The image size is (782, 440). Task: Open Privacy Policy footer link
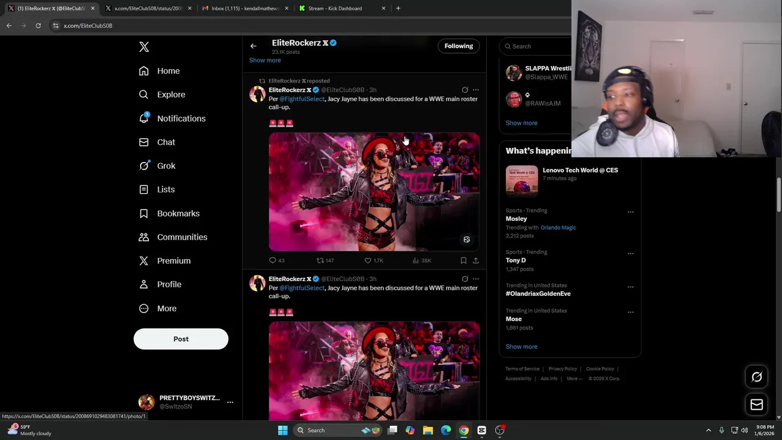563,369
